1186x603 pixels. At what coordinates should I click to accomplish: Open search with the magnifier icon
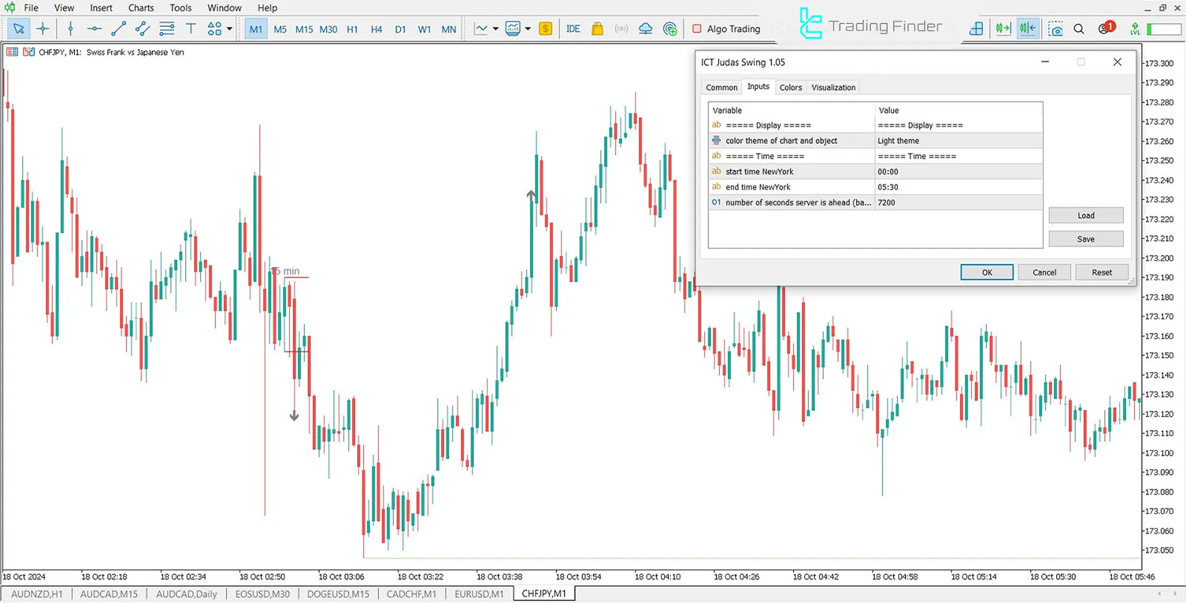click(x=1079, y=28)
